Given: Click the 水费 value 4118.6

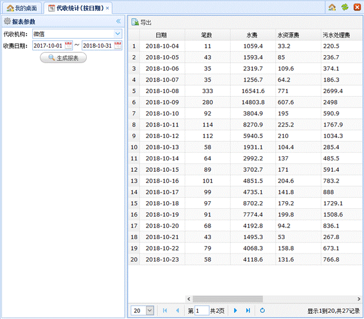Looking at the screenshot, I should coord(252,260).
